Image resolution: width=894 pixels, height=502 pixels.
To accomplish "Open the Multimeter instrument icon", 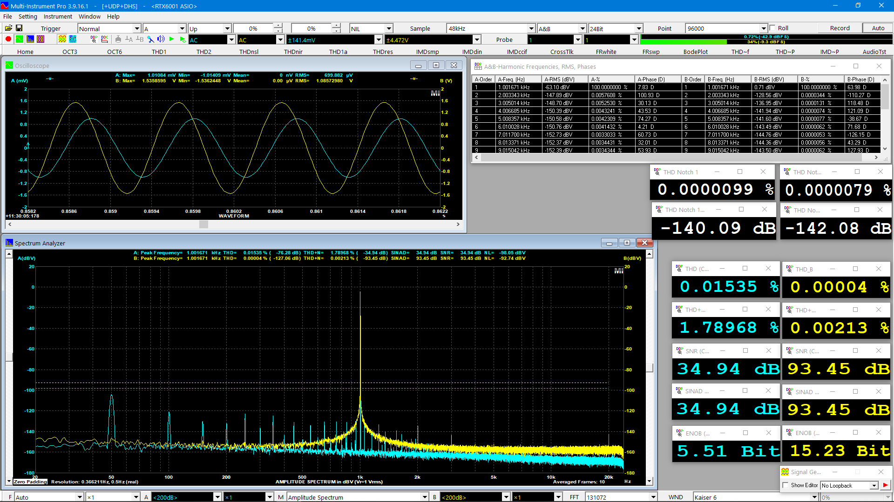I will pyautogui.click(x=41, y=39).
